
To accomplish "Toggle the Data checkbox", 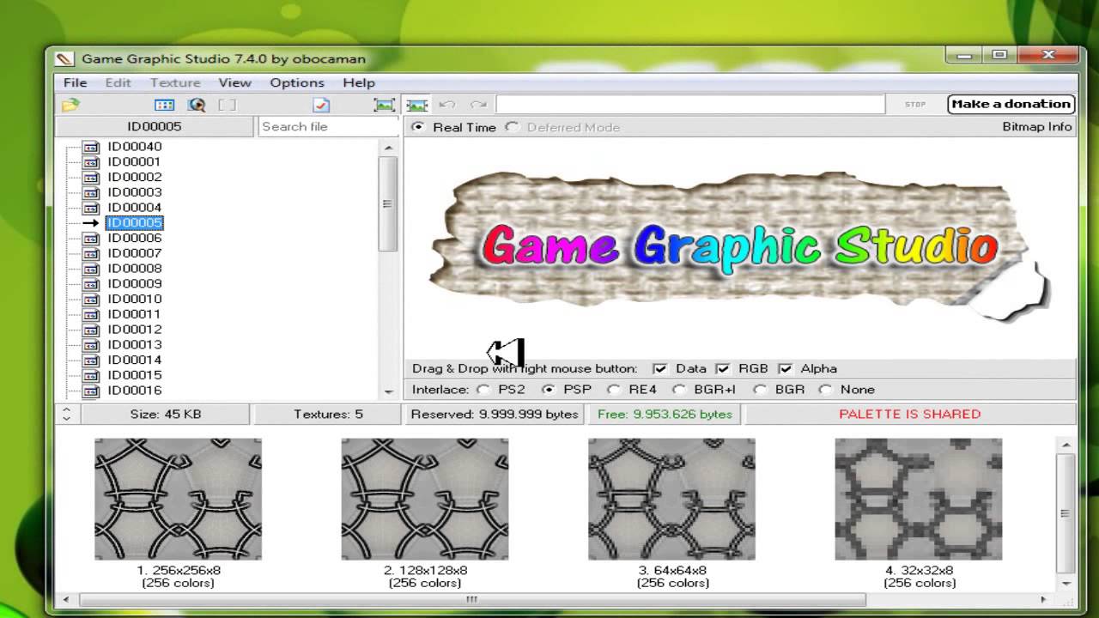I will click(659, 369).
